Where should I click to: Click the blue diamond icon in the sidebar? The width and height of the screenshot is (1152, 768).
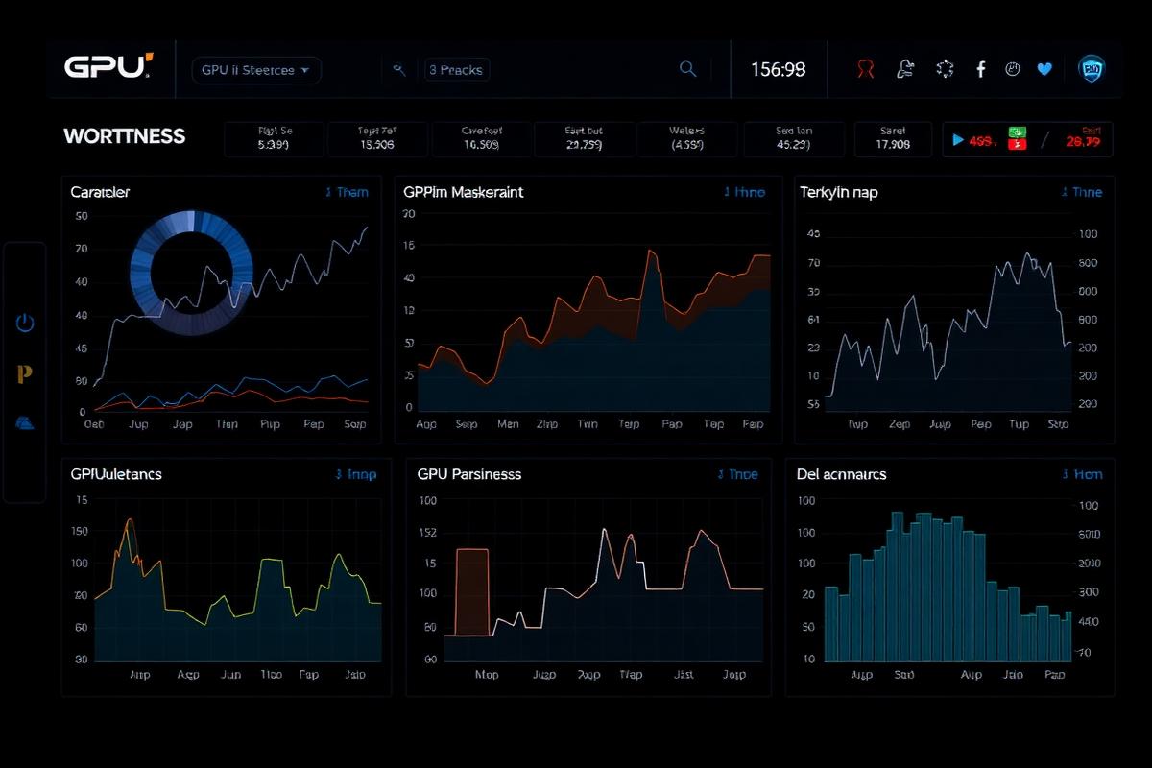coord(25,422)
